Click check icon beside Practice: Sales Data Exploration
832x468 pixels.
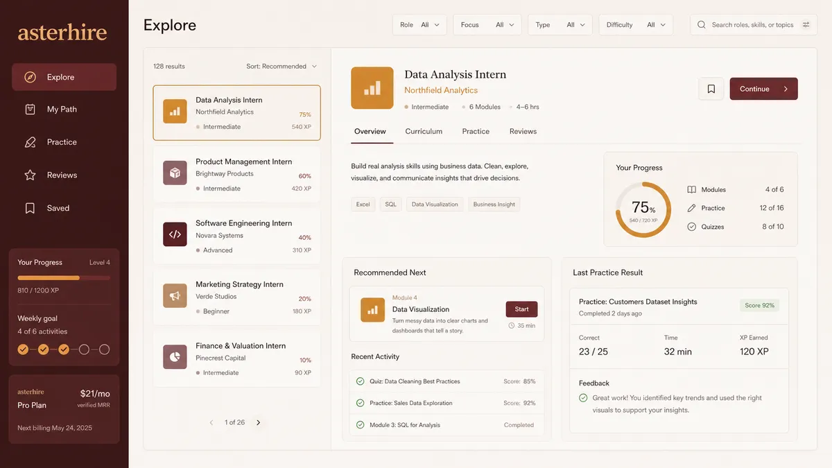point(360,403)
